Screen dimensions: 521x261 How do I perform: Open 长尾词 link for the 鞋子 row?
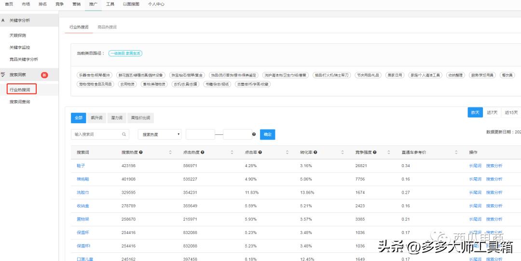click(475, 166)
